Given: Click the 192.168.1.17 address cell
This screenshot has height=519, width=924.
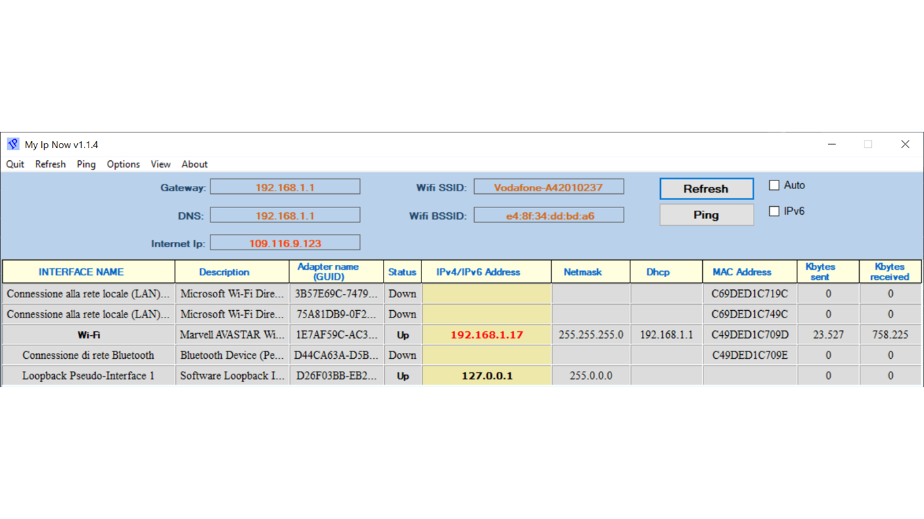Looking at the screenshot, I should 487,335.
